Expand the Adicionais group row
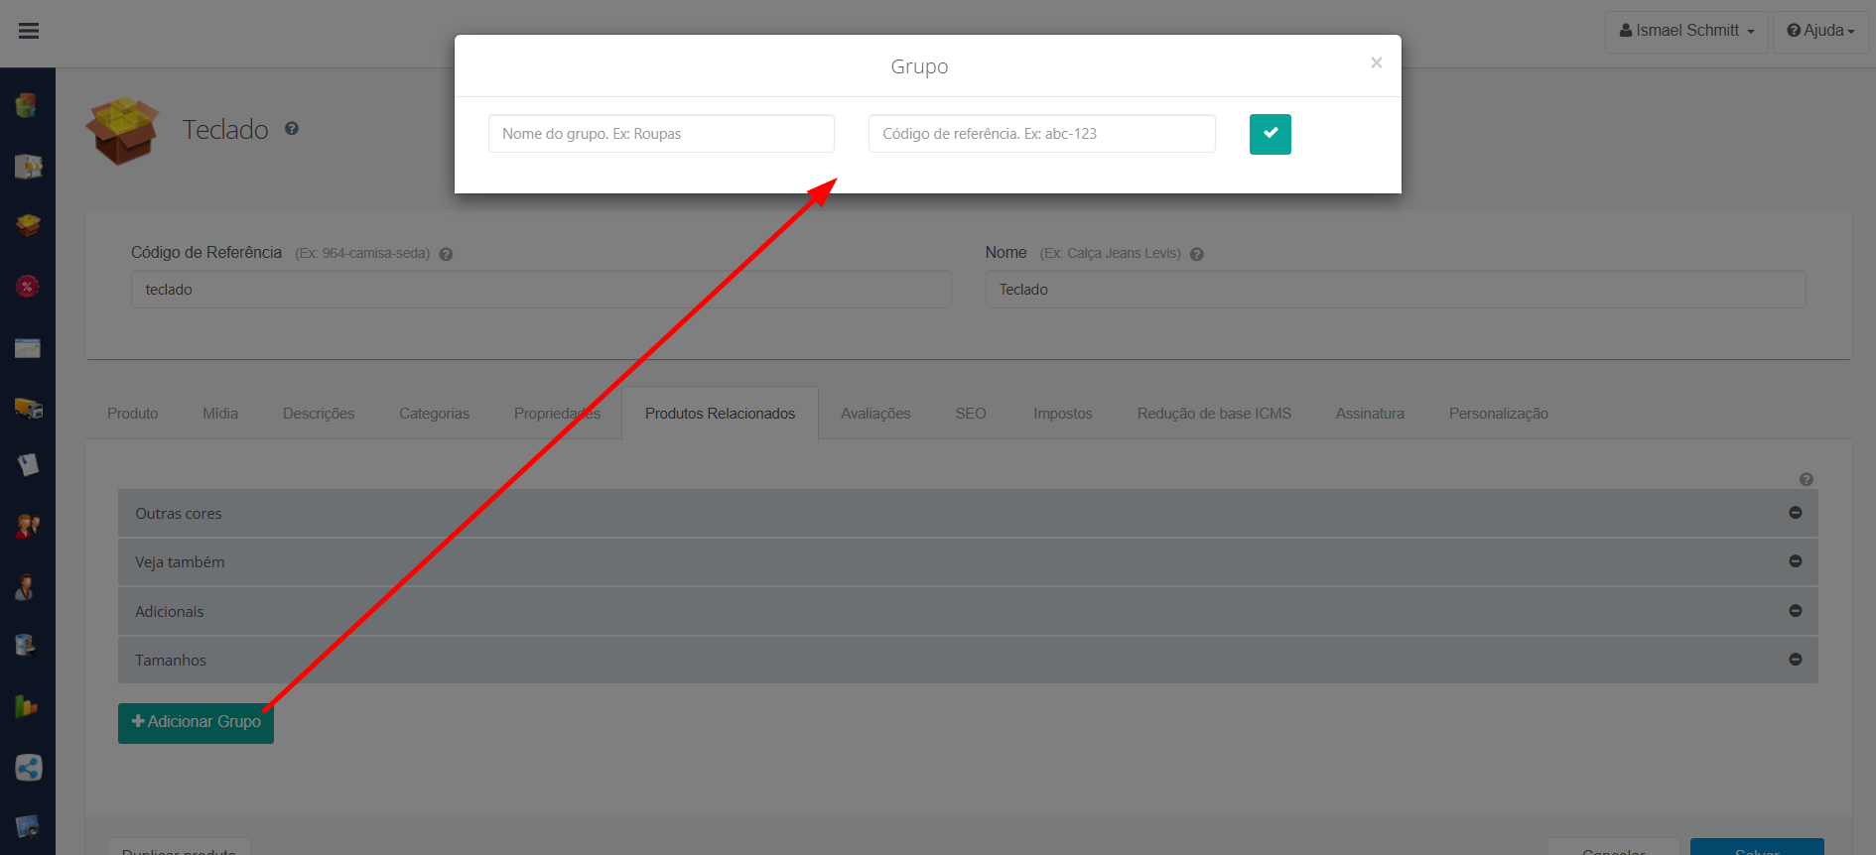 point(170,612)
